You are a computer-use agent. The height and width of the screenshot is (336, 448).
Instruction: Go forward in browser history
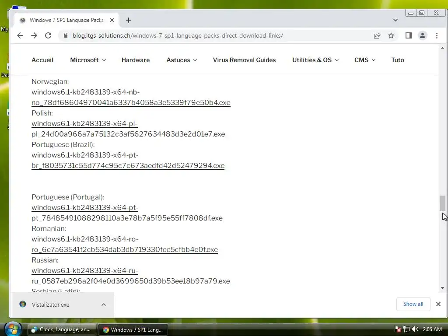coord(34,35)
